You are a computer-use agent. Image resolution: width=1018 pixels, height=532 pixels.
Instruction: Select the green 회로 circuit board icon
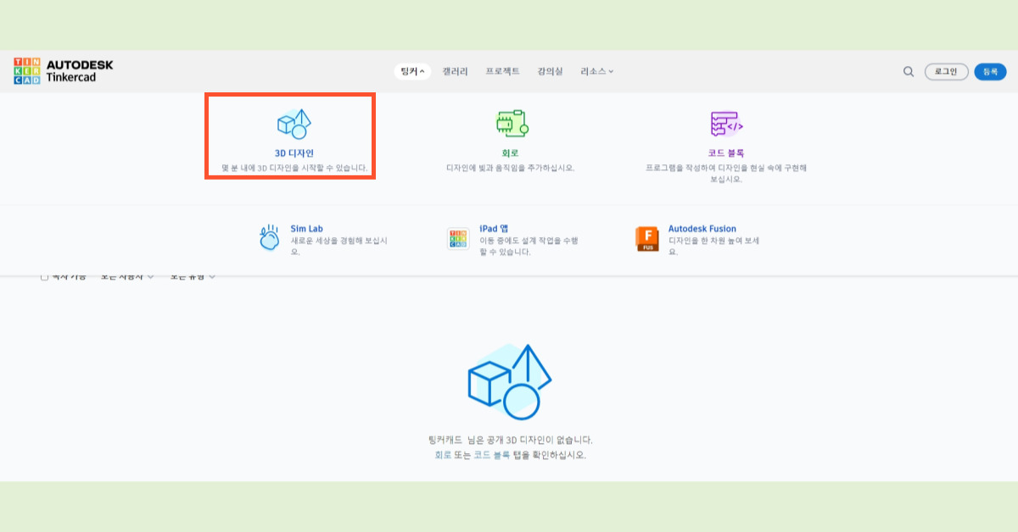(512, 124)
